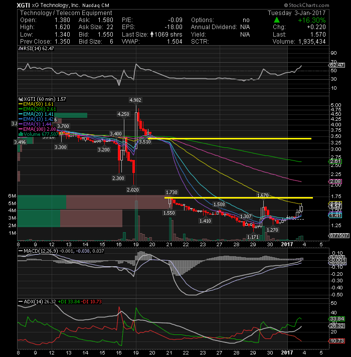Image resolution: width=351 pixels, height=357 pixels.
Task: Click the Open value 1.380
Action: point(62,20)
